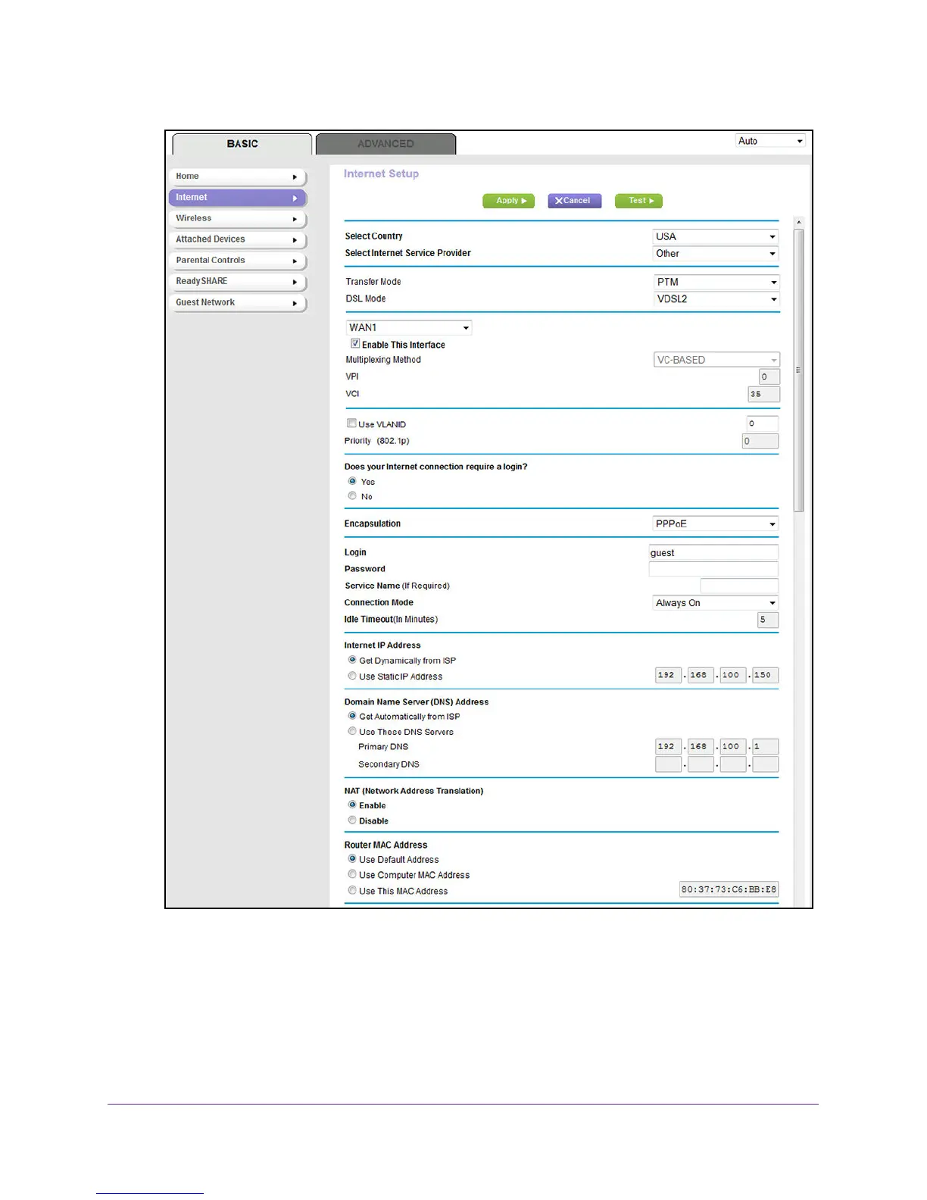Image resolution: width=927 pixels, height=1200 pixels.
Task: Open the Encapsulation dropdown
Action: (x=716, y=524)
